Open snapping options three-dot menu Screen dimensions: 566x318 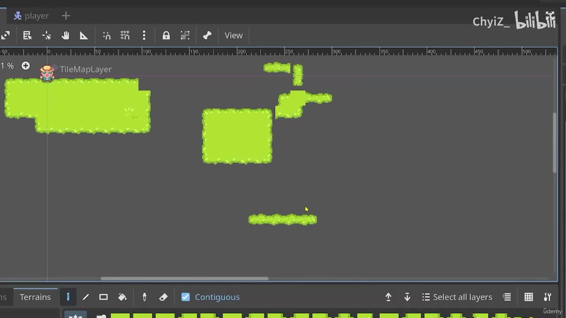click(144, 35)
